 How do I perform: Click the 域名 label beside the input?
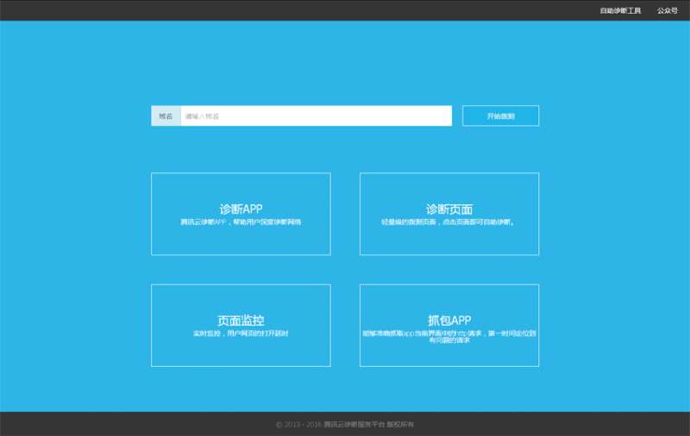pyautogui.click(x=166, y=115)
